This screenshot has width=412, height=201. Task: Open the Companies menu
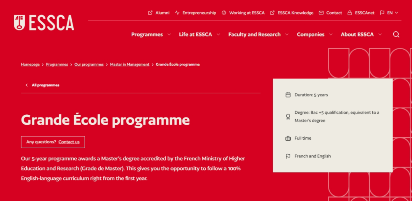(311, 34)
